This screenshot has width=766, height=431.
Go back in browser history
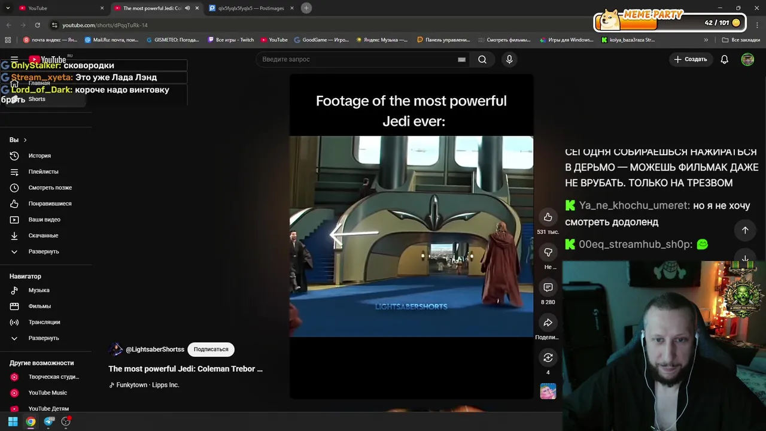click(x=8, y=25)
